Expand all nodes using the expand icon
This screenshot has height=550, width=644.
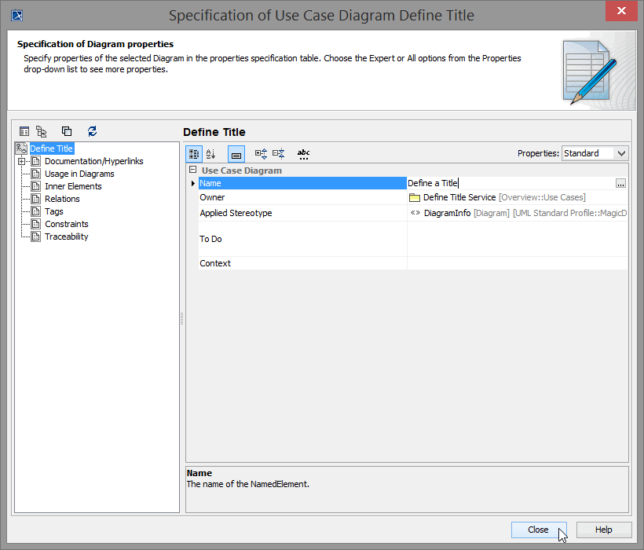coord(262,153)
